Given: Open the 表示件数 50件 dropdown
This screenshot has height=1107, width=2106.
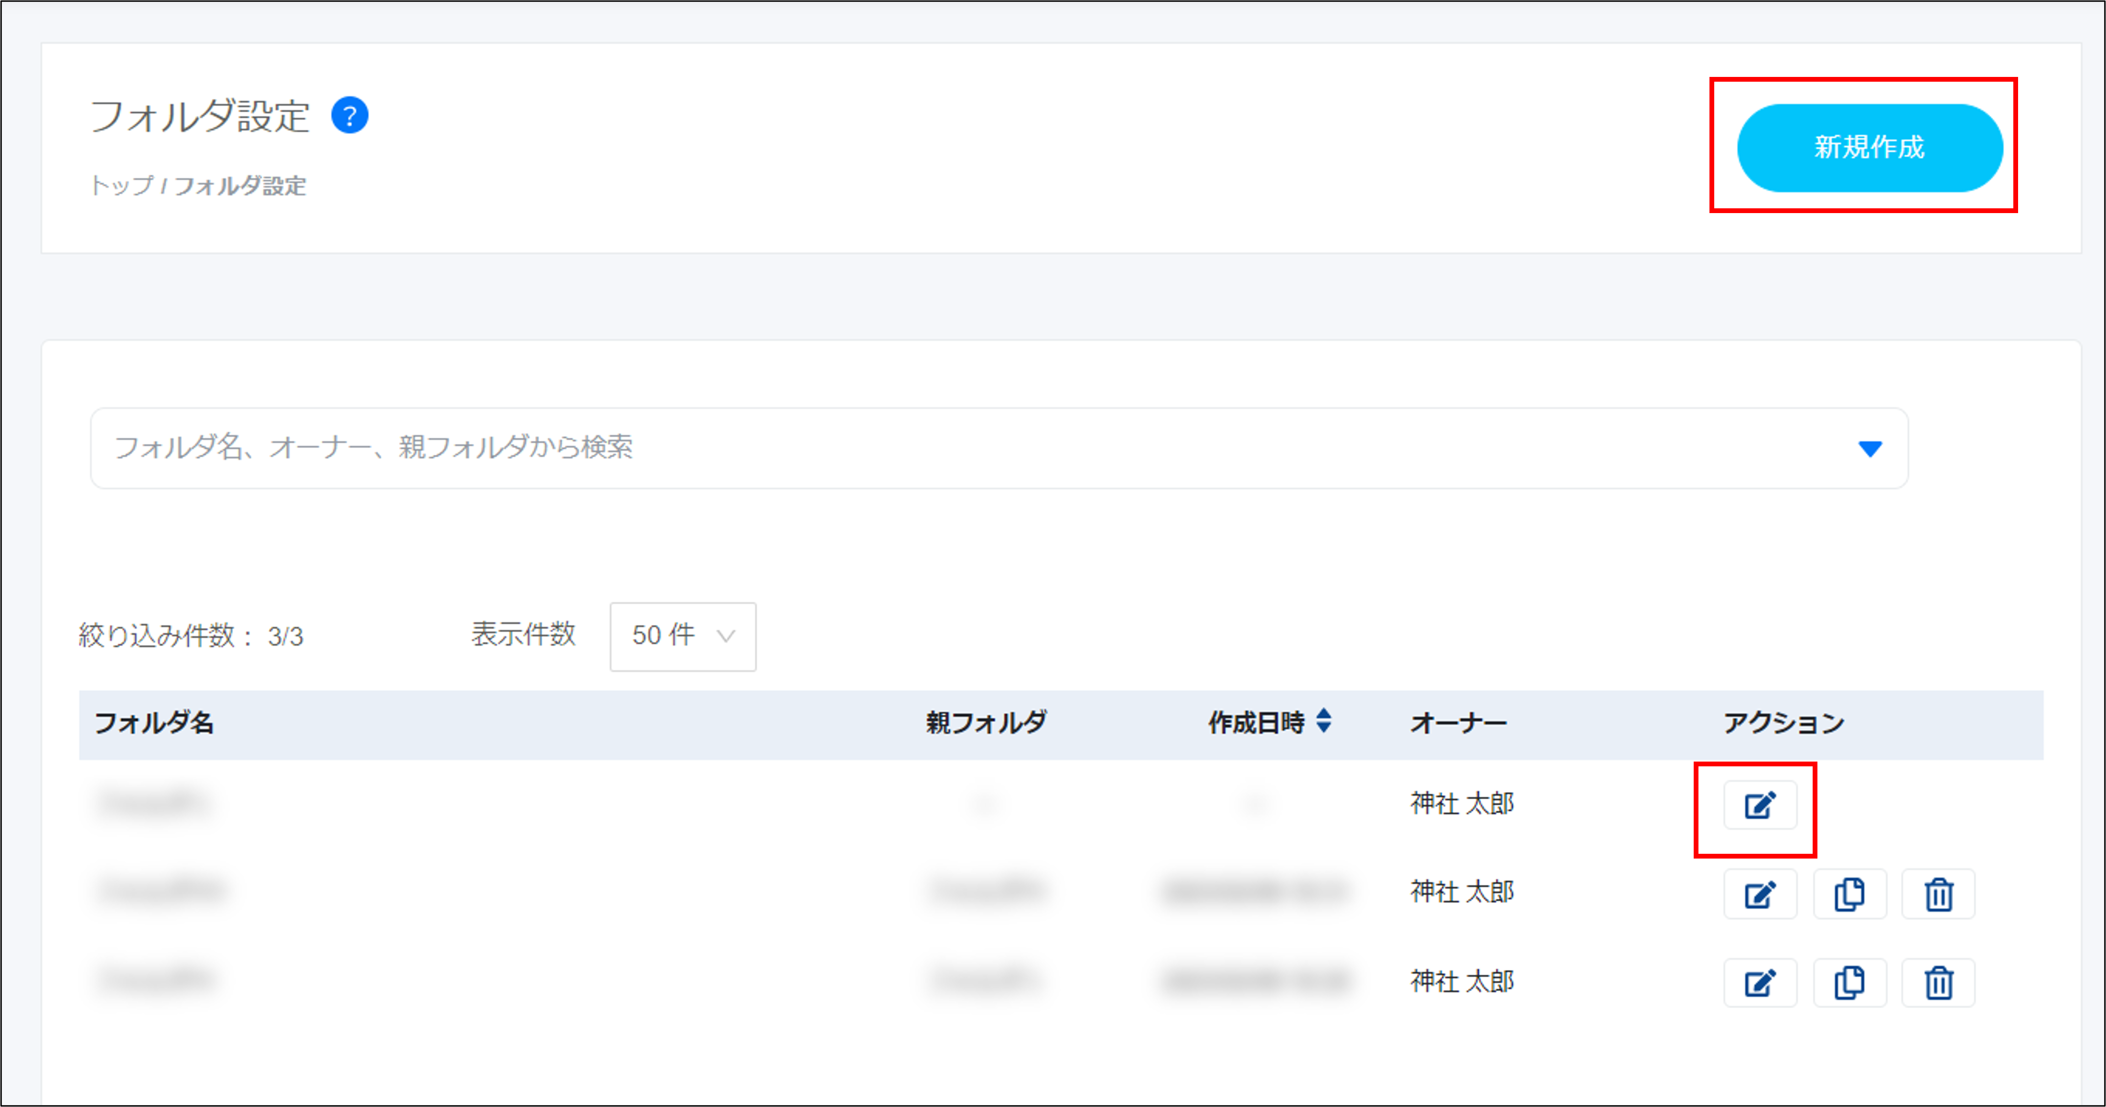Looking at the screenshot, I should tap(682, 637).
